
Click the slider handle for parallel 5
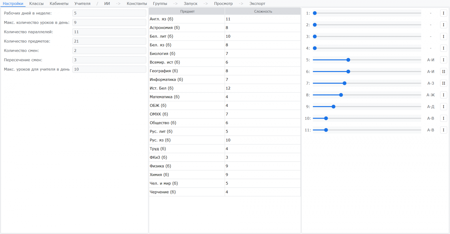click(x=348, y=60)
